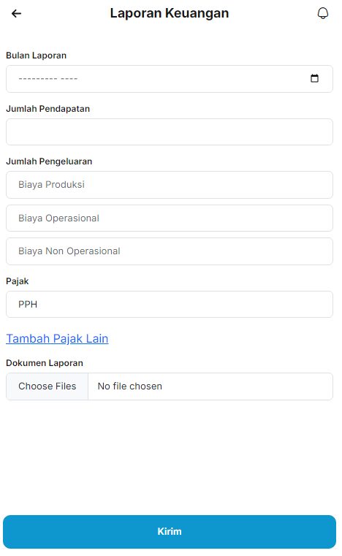Focus the Biaya Operasional field

tap(170, 218)
